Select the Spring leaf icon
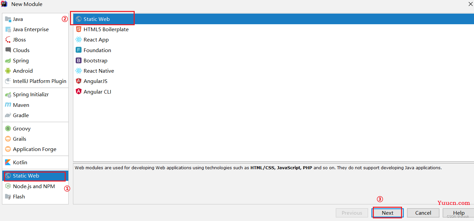The image size is (474, 221). pyautogui.click(x=8, y=60)
